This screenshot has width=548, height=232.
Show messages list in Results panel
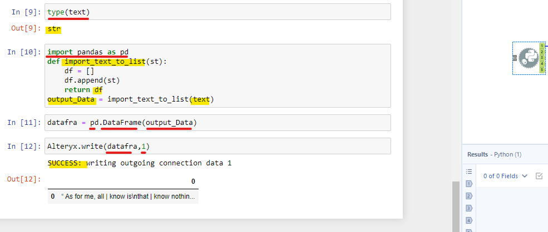(468, 172)
